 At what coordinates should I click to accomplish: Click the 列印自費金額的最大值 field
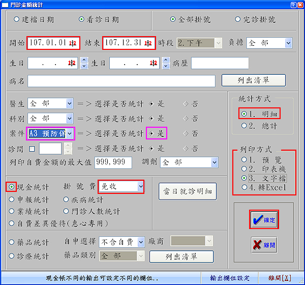click(x=121, y=163)
